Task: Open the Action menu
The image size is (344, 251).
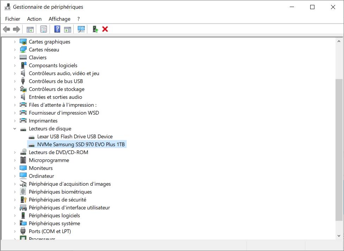Action: 34,19
